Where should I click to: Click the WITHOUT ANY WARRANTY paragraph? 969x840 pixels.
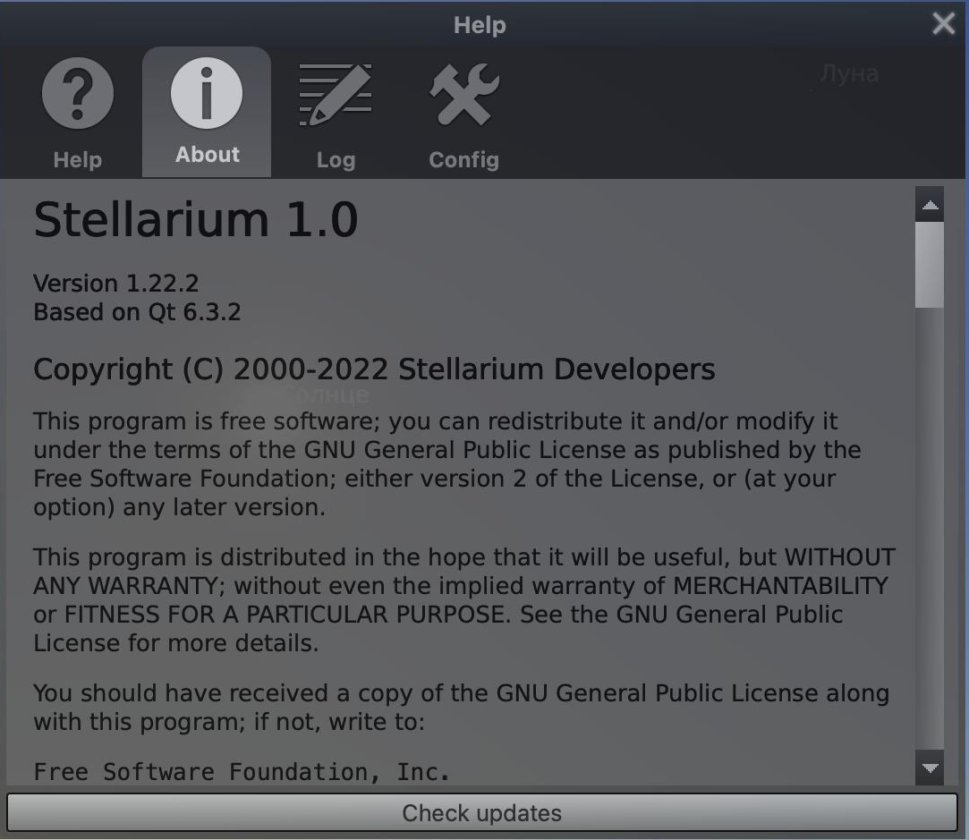[463, 599]
